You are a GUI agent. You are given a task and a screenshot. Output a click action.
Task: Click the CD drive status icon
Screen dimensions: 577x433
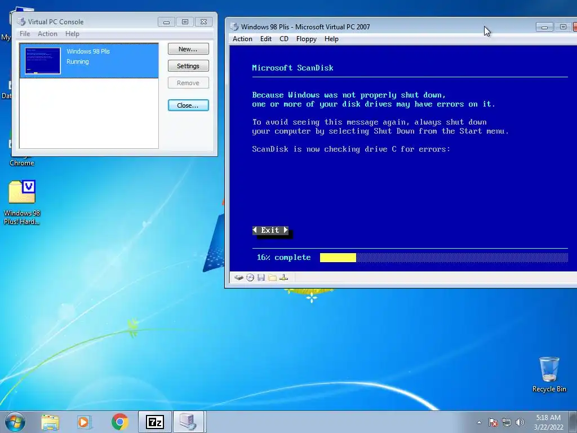pos(250,277)
